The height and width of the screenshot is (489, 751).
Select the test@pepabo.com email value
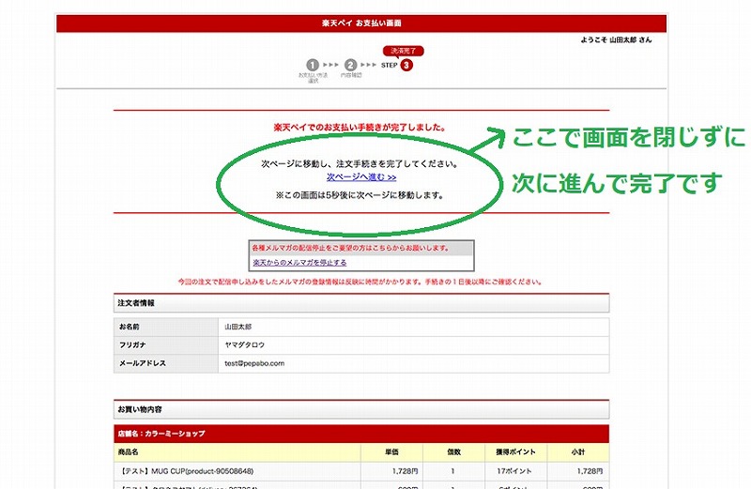click(x=254, y=363)
